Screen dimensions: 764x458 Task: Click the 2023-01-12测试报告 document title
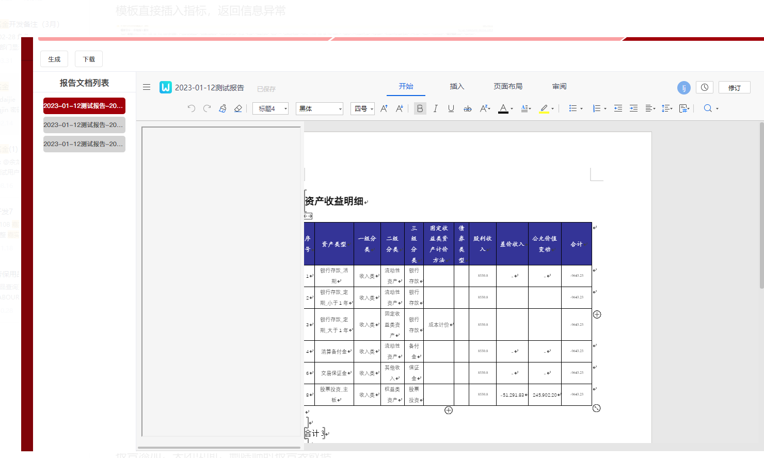point(210,88)
